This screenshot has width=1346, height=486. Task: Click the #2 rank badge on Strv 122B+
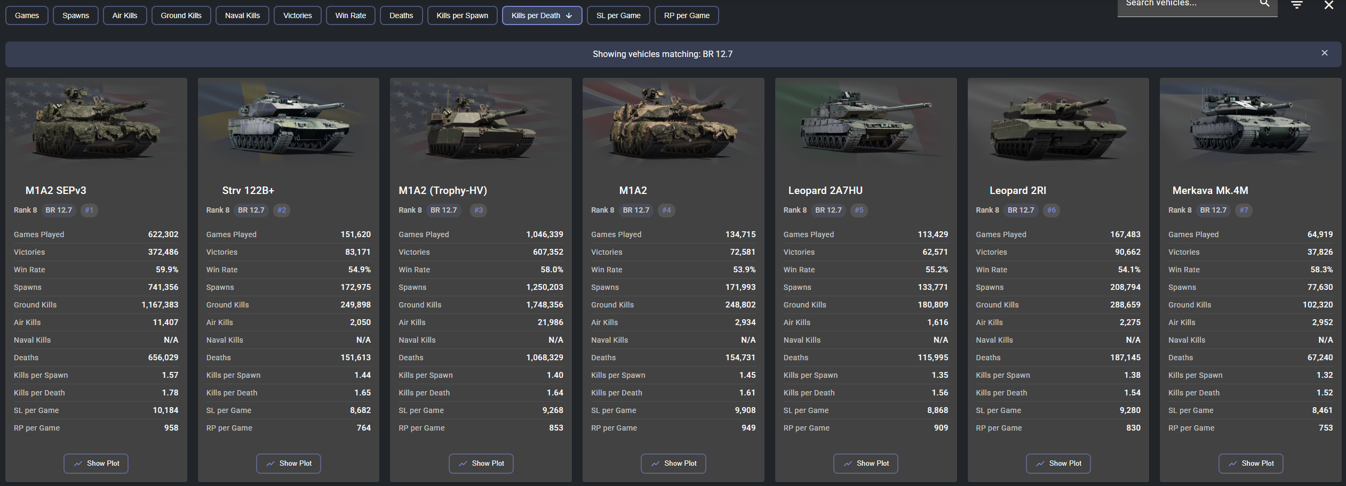[x=282, y=210]
